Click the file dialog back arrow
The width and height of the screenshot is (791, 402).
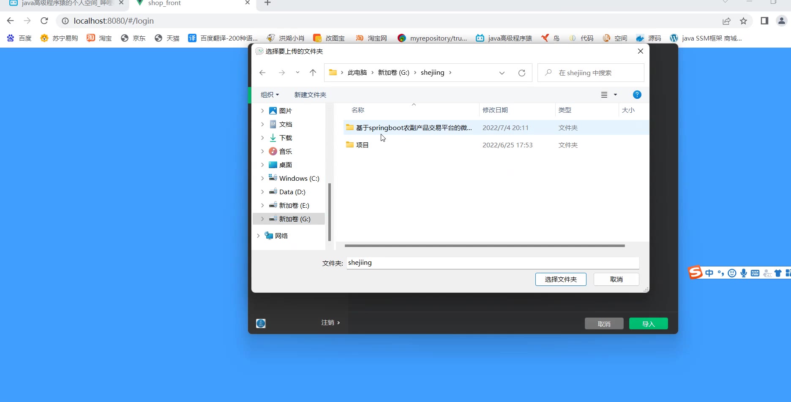tap(262, 73)
